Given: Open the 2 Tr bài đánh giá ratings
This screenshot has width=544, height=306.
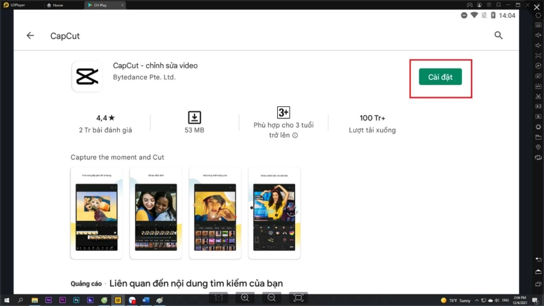Looking at the screenshot, I should pos(105,130).
